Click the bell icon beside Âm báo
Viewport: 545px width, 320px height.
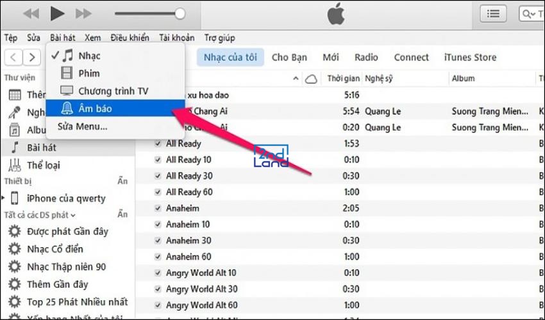click(67, 108)
